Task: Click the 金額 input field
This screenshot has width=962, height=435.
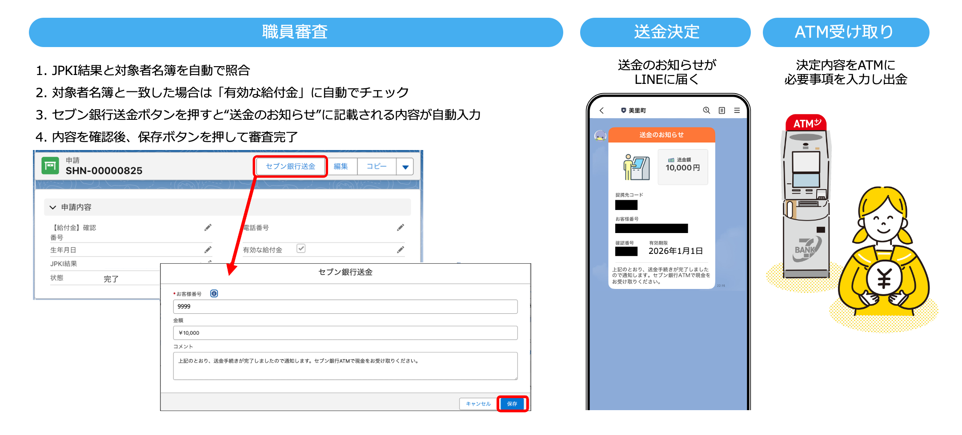Action: click(x=345, y=333)
